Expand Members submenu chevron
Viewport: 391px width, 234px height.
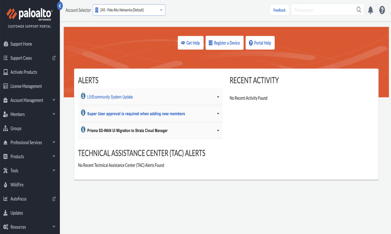54,114
